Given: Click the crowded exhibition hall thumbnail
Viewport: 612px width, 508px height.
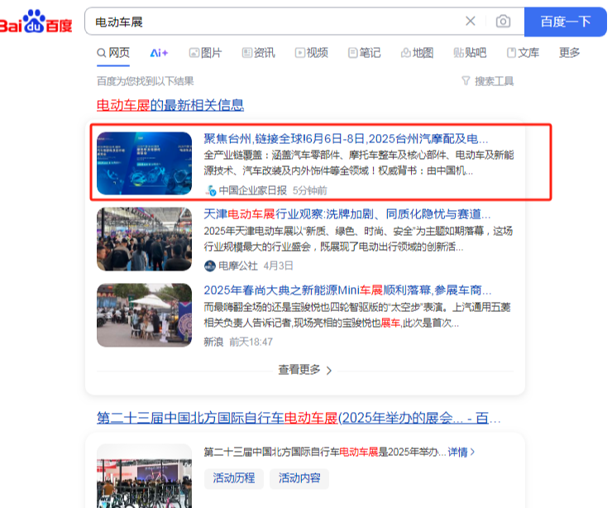Looking at the screenshot, I should (x=144, y=239).
